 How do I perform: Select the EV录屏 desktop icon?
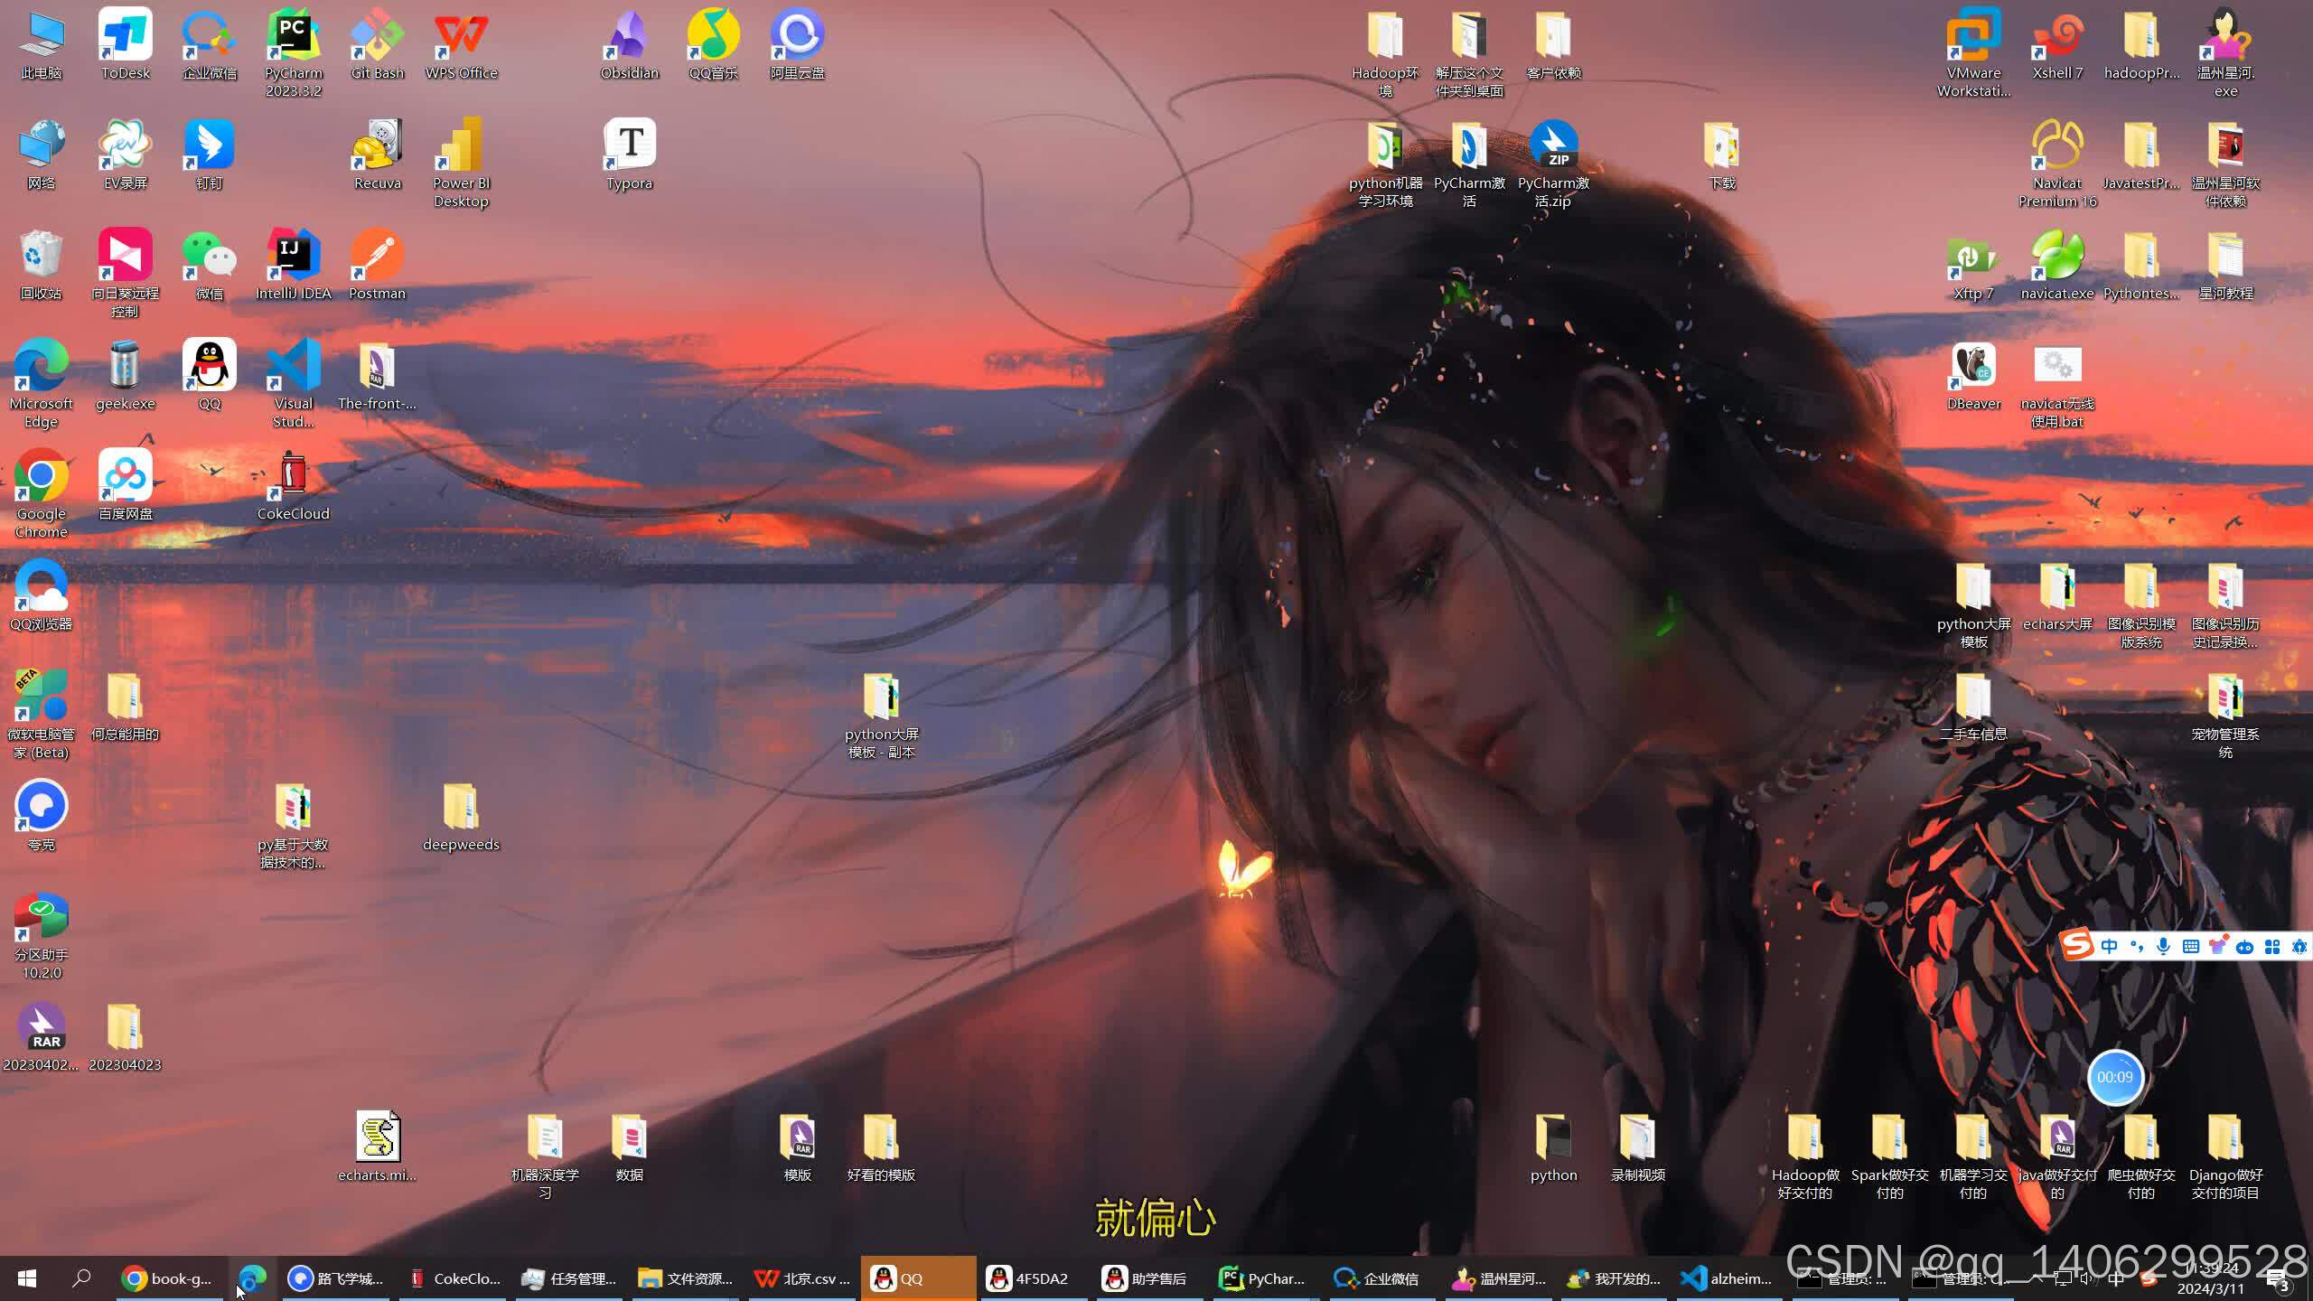click(126, 155)
